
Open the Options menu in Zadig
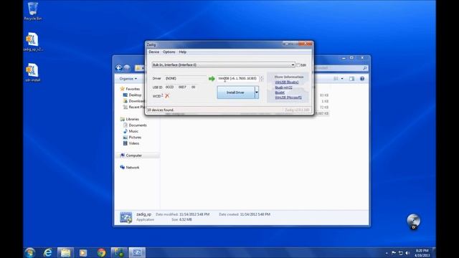pyautogui.click(x=169, y=52)
